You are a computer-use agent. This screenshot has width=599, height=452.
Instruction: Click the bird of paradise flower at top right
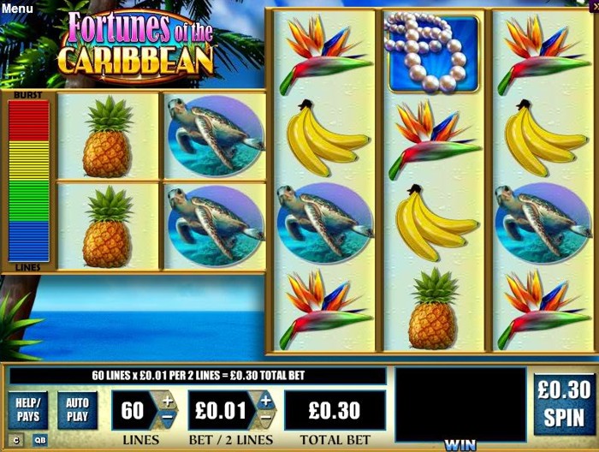543,54
